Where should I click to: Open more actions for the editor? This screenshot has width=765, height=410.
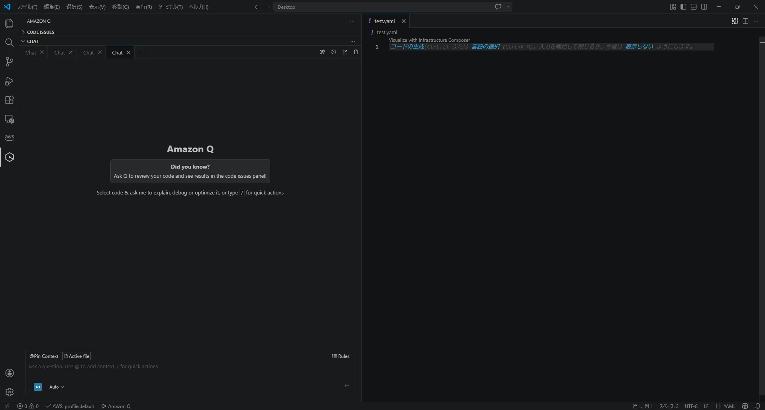756,21
